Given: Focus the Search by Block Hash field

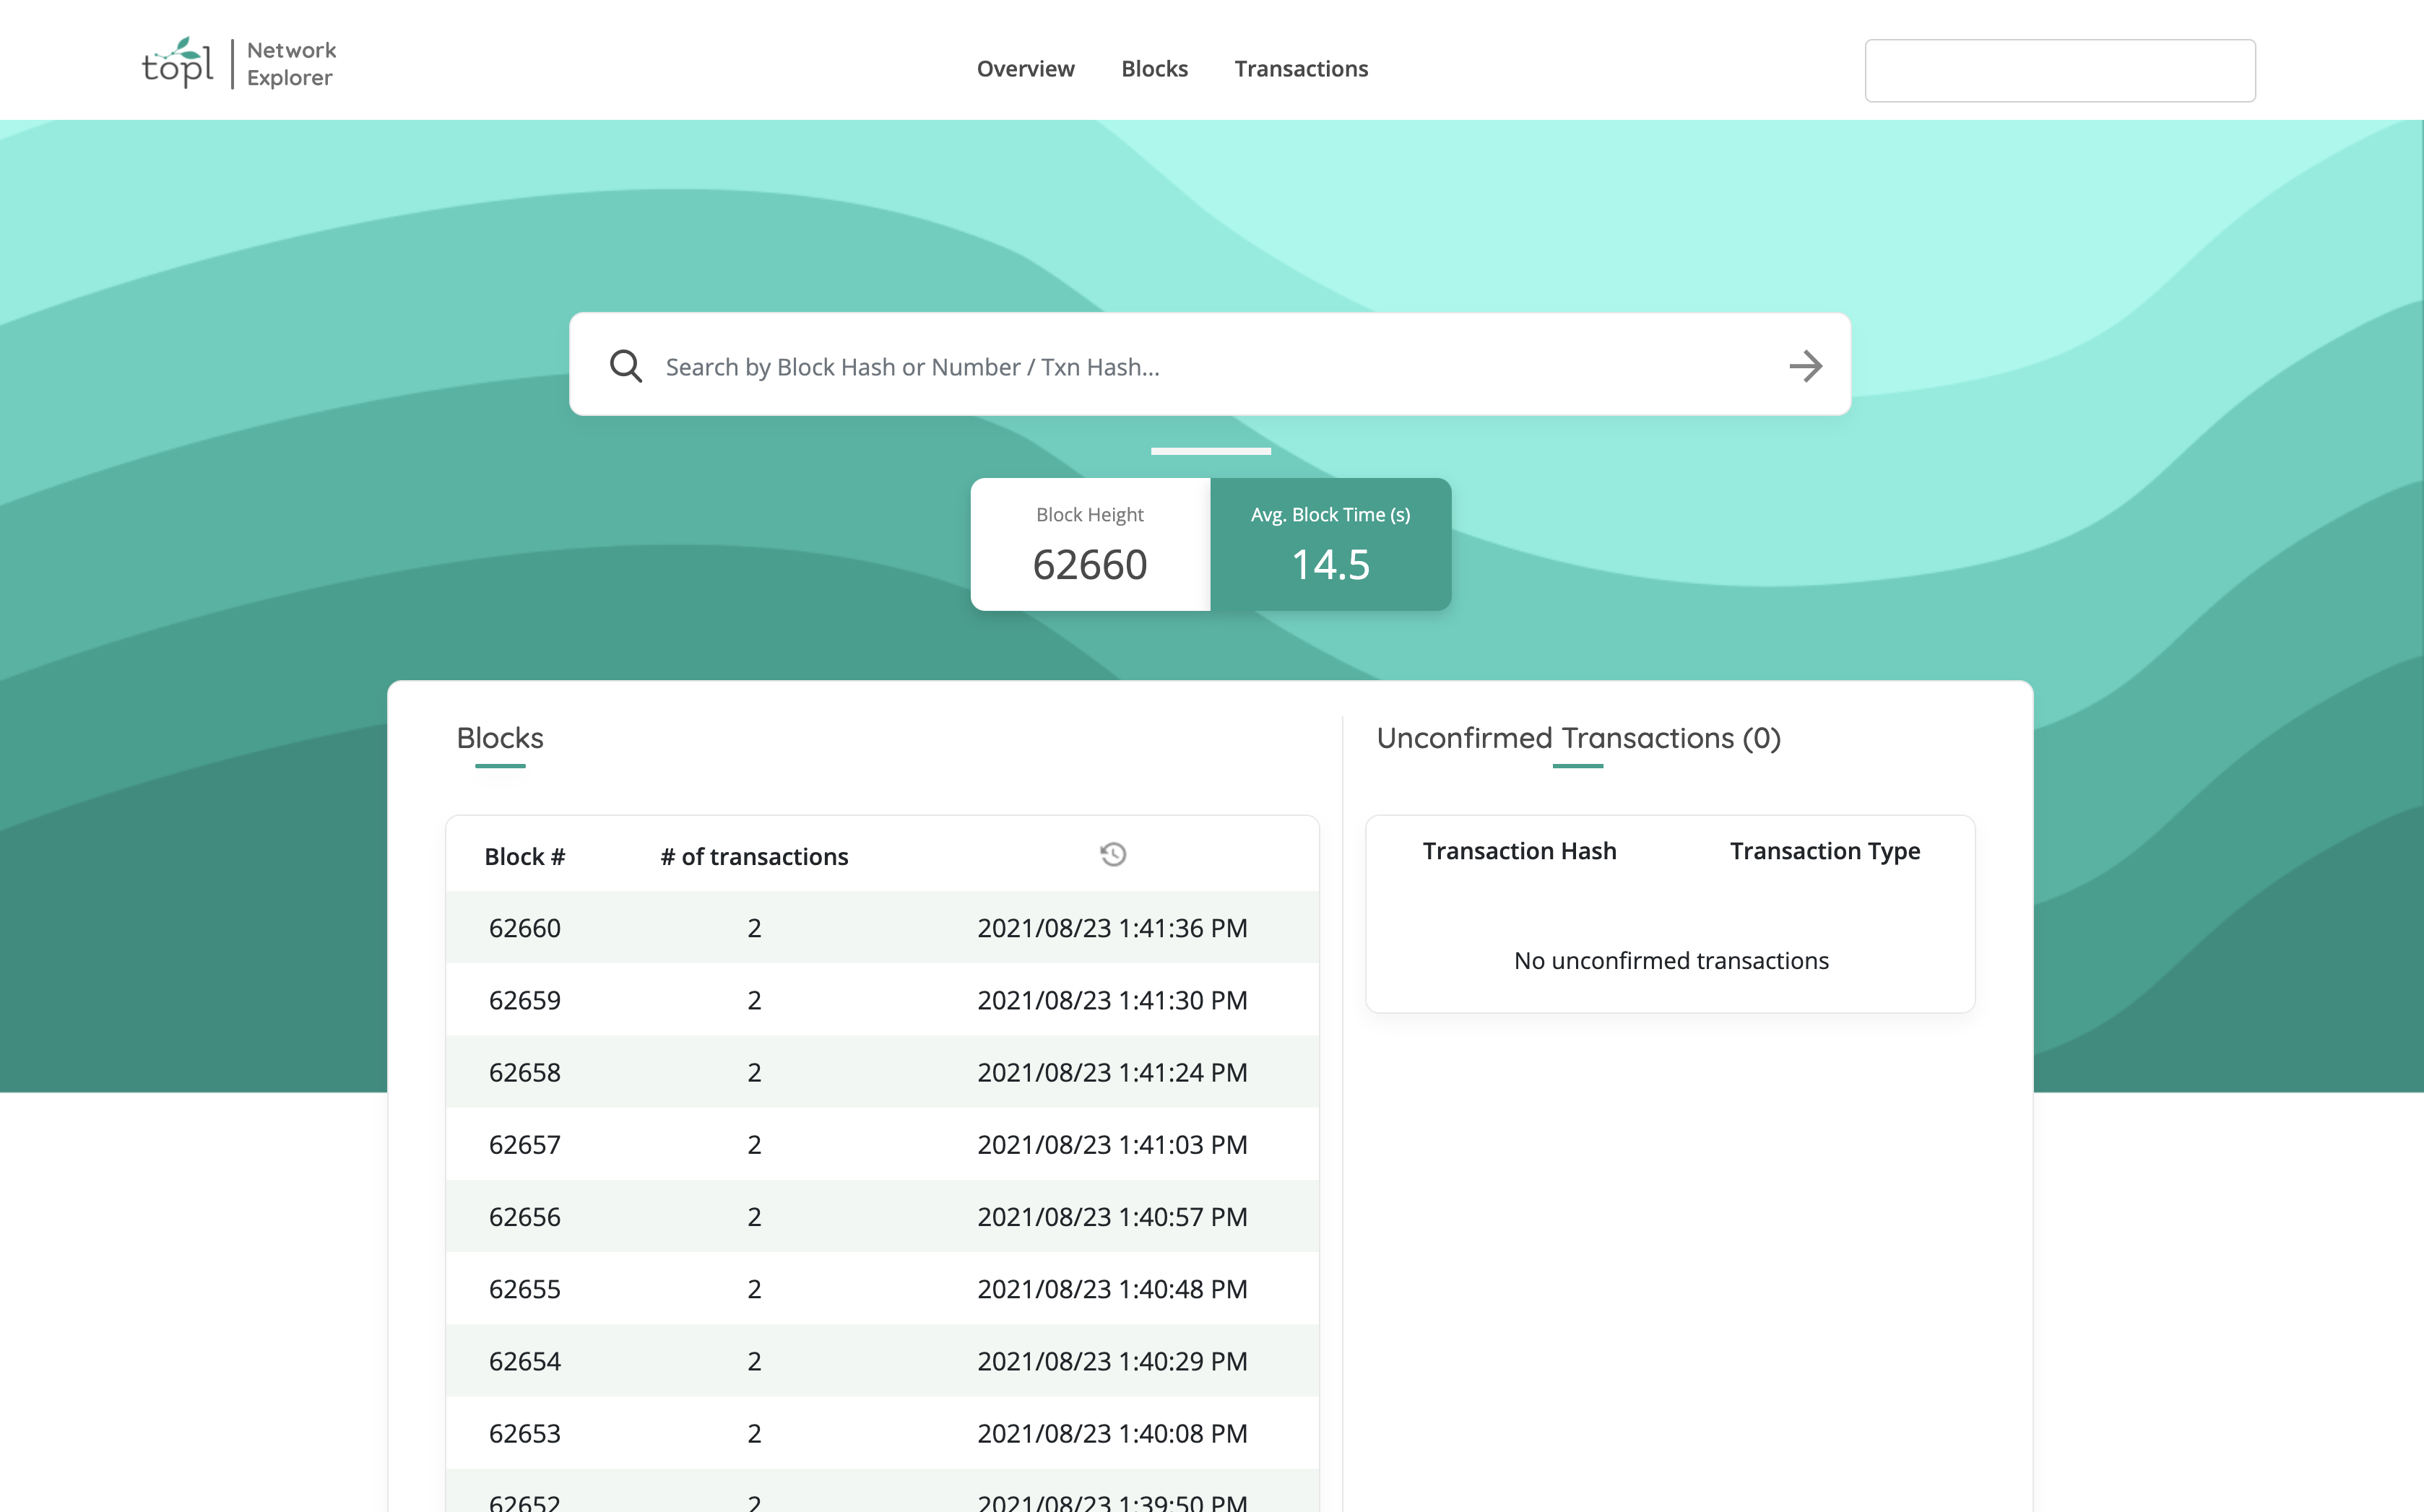Looking at the screenshot, I should point(1210,367).
